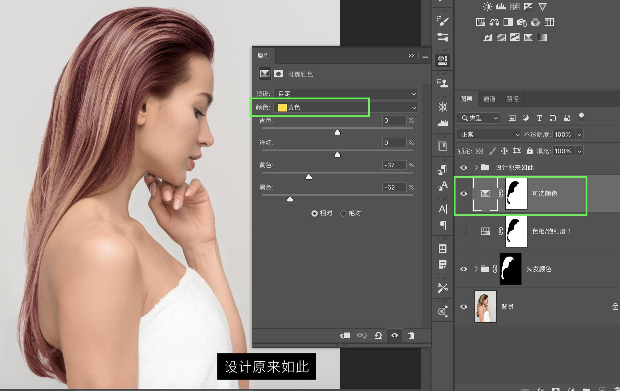Open the 颜色 dropdown showing 黄色
The image size is (620, 391).
click(x=346, y=108)
